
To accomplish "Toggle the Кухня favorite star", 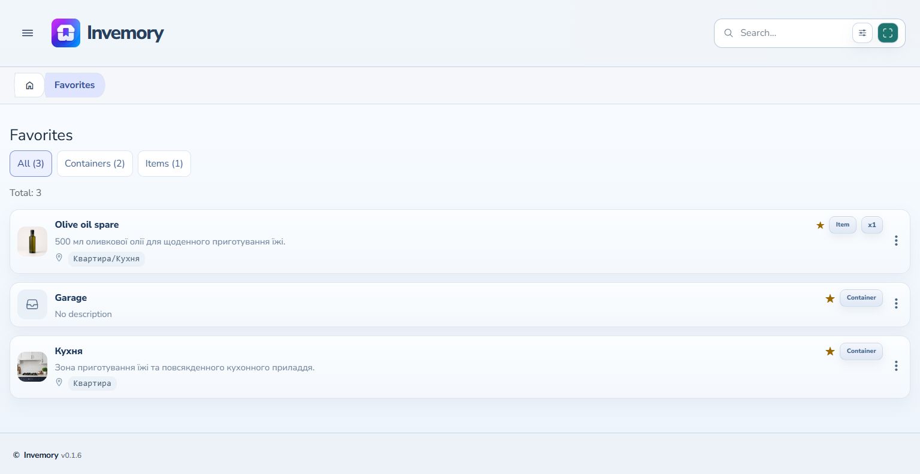I will point(830,352).
